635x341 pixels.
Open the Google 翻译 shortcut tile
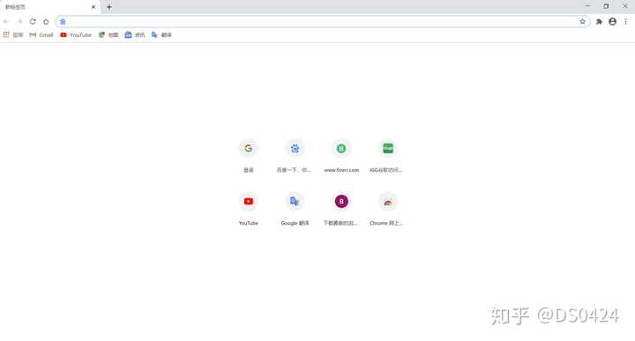[x=295, y=209]
